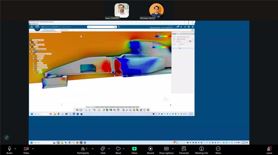Click the host Windows taskbar search box
278x155 pixels.
43,143
